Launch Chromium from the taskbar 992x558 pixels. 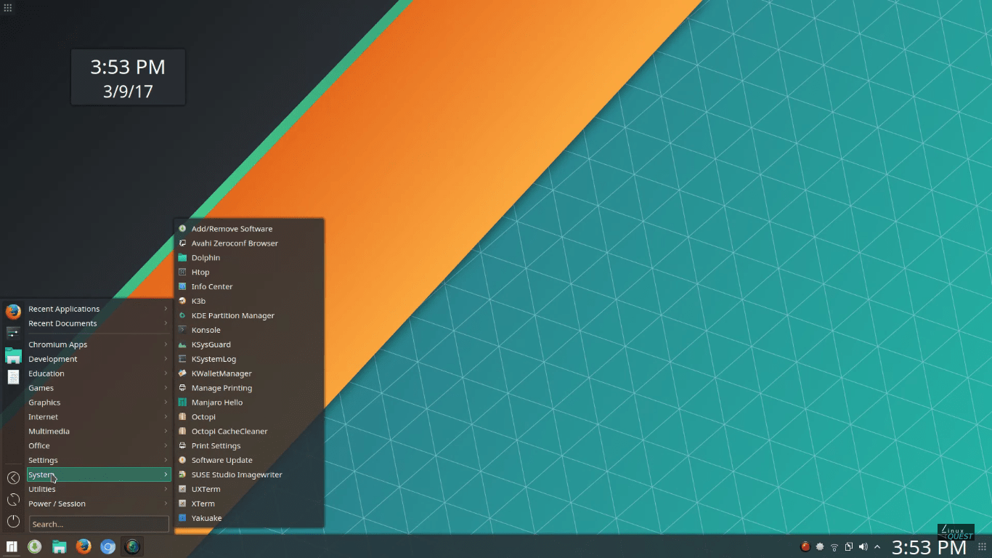(108, 546)
